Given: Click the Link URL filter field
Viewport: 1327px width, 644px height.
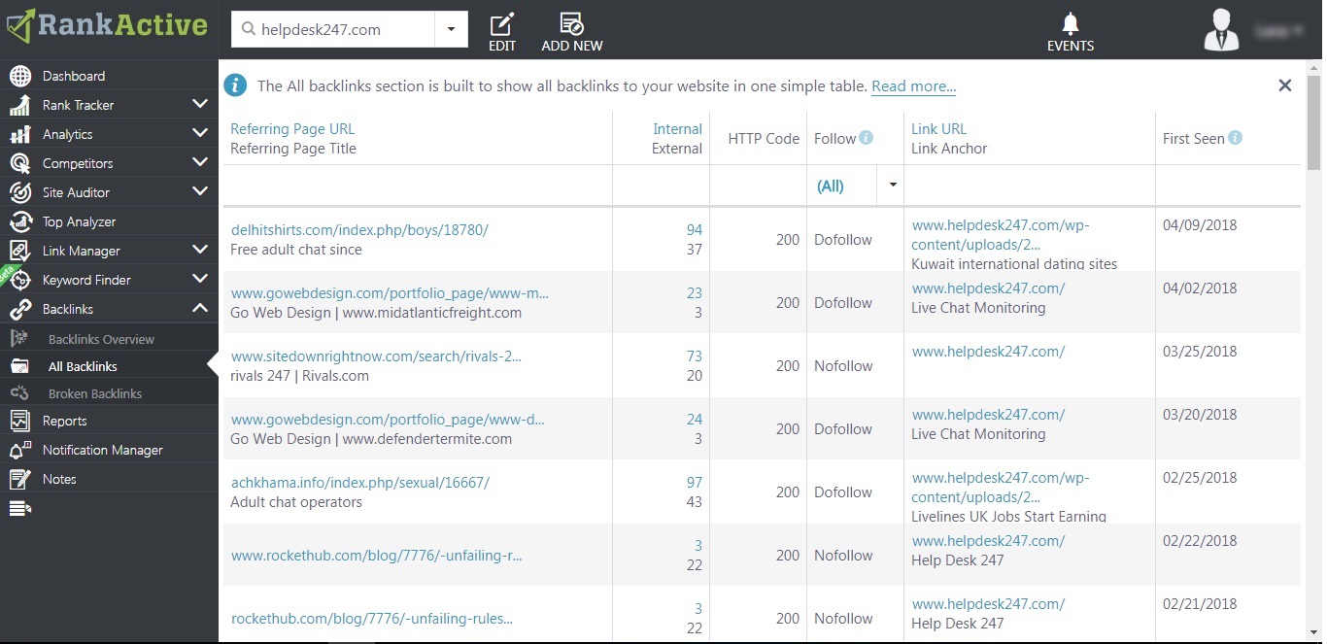Looking at the screenshot, I should tap(1030, 186).
